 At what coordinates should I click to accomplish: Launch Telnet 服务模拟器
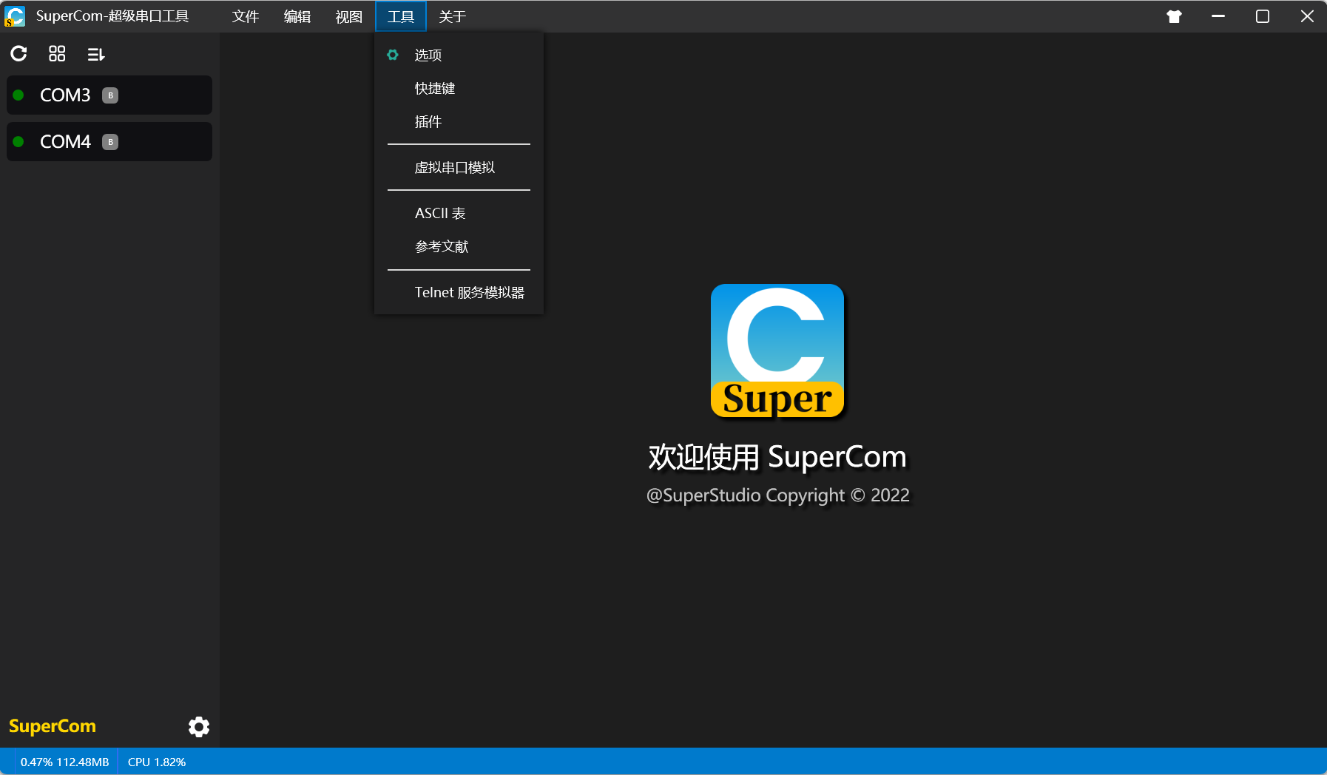[459, 293]
